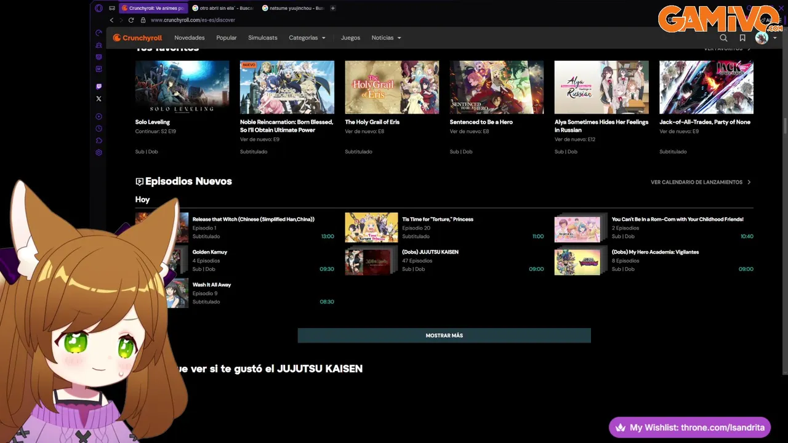Click Sentenced to Be a Hero title
This screenshot has width=788, height=443.
pos(481,122)
